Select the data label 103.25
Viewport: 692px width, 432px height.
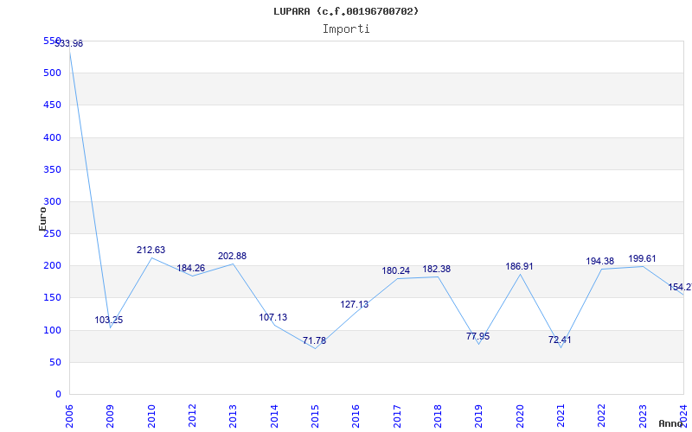(x=109, y=320)
